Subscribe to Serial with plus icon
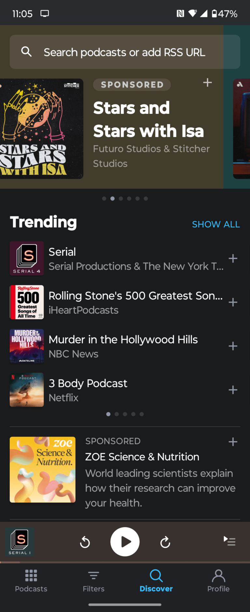This screenshot has height=612, width=250. pyautogui.click(x=233, y=259)
